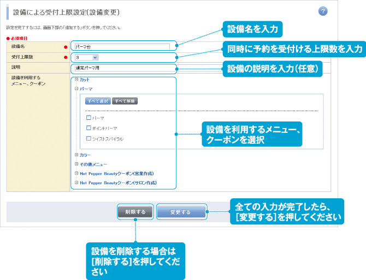
Task: Click the 変更する button
Action: point(181,212)
